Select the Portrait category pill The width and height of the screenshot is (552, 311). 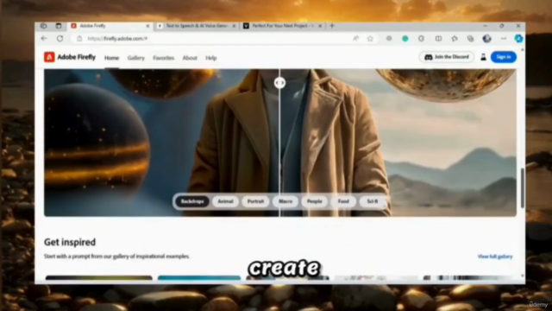tap(255, 201)
